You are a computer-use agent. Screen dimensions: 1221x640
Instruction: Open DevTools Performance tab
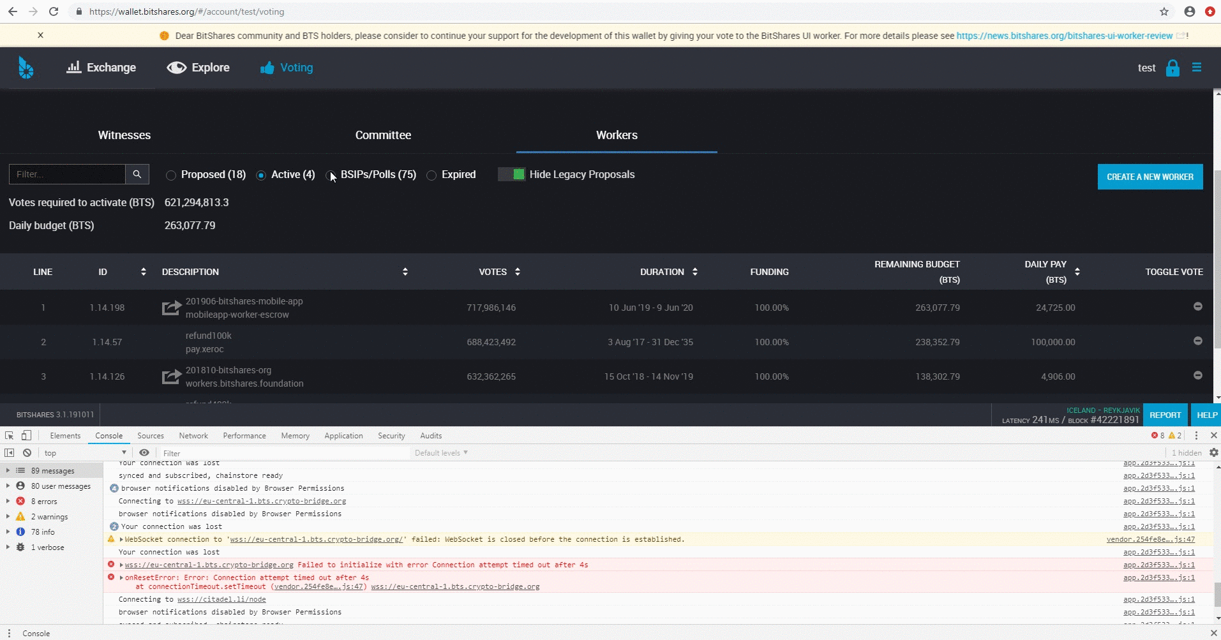point(244,435)
